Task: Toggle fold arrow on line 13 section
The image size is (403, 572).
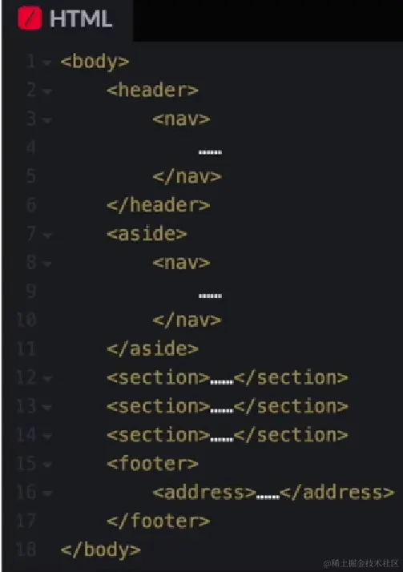Action: pos(48,408)
